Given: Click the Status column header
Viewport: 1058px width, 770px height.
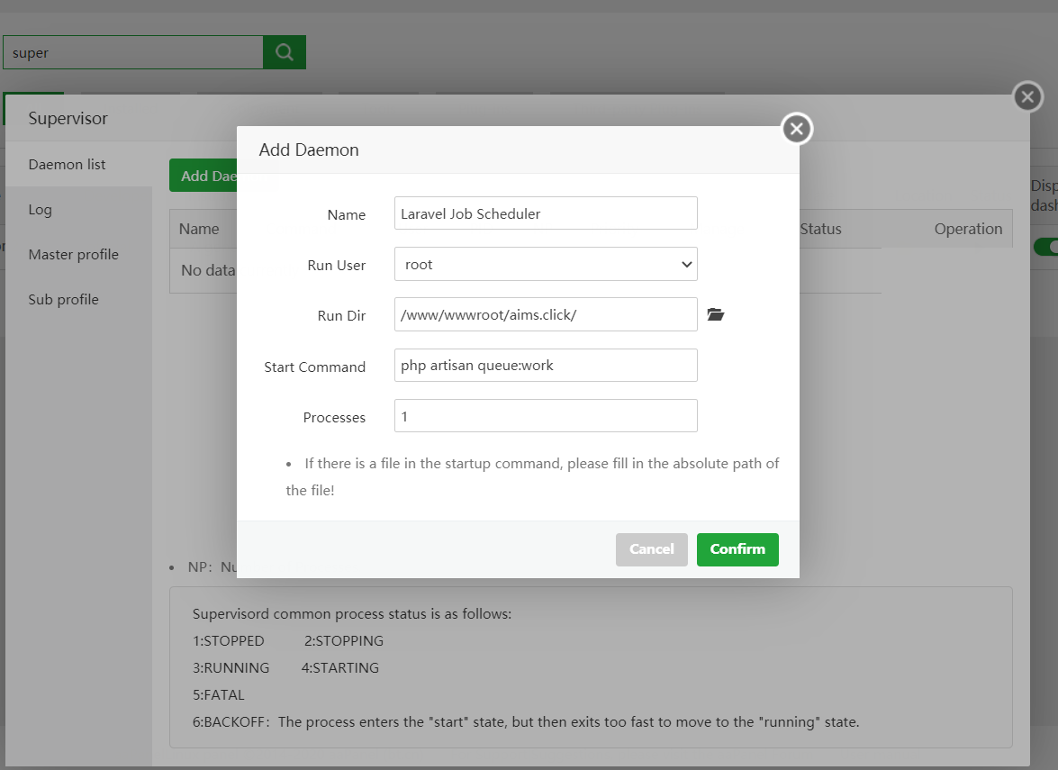Looking at the screenshot, I should pyautogui.click(x=820, y=229).
